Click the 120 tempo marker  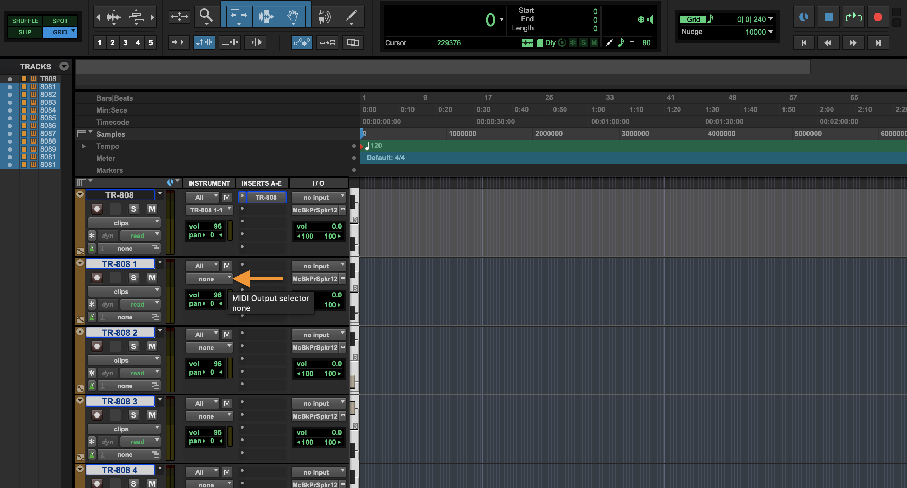point(374,146)
